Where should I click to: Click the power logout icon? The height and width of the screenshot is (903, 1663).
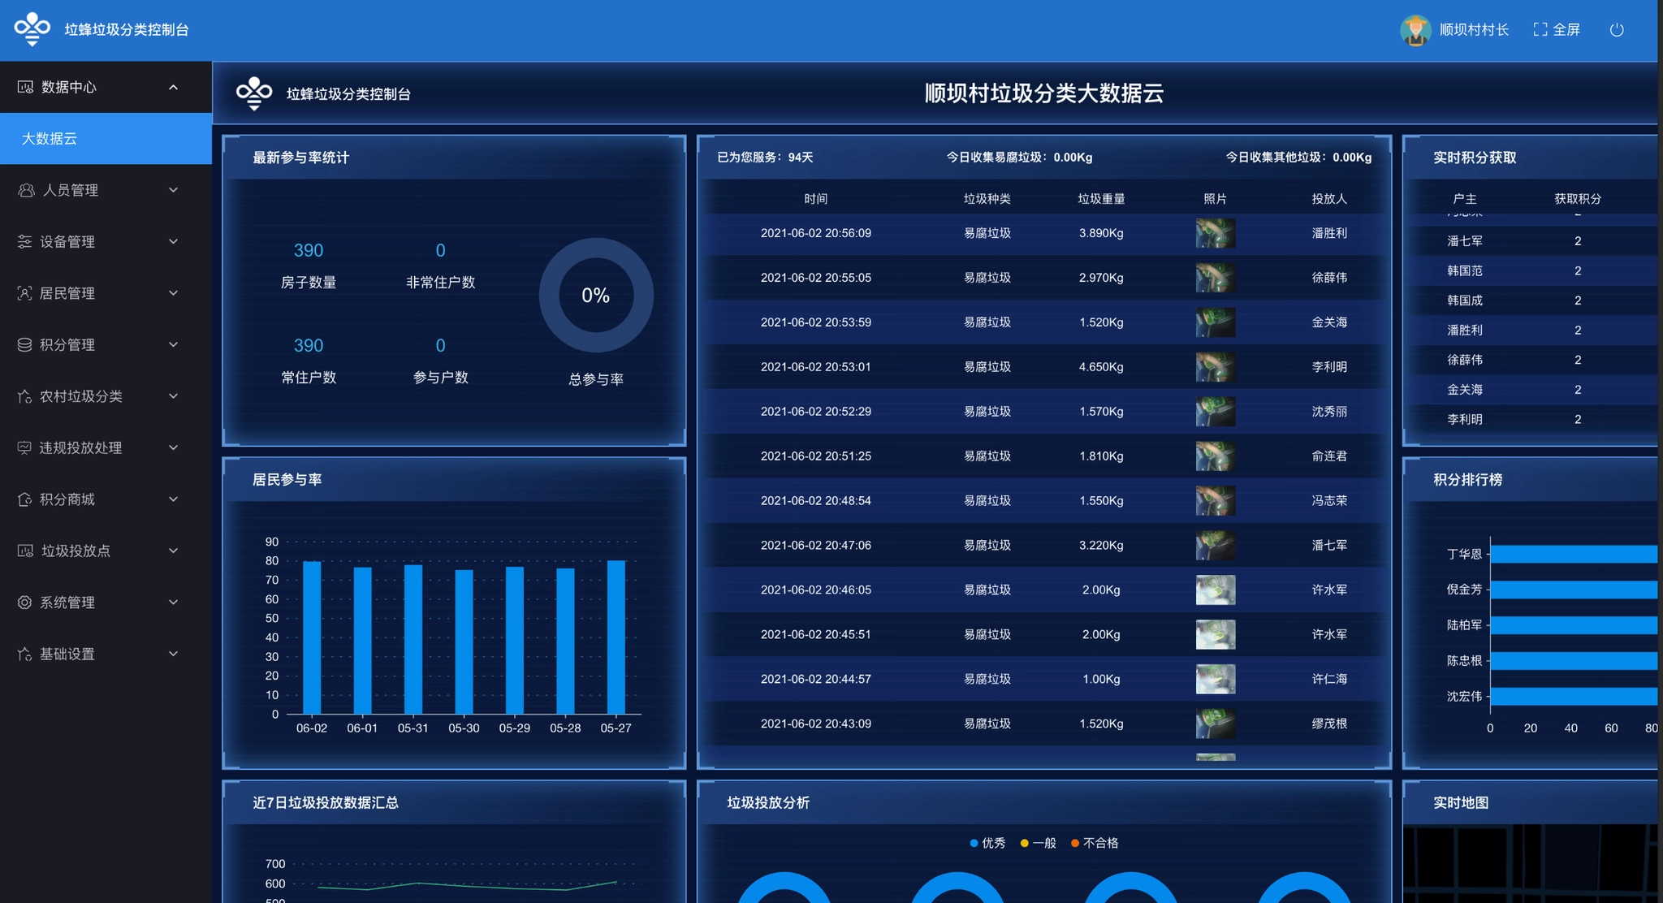pyautogui.click(x=1617, y=30)
